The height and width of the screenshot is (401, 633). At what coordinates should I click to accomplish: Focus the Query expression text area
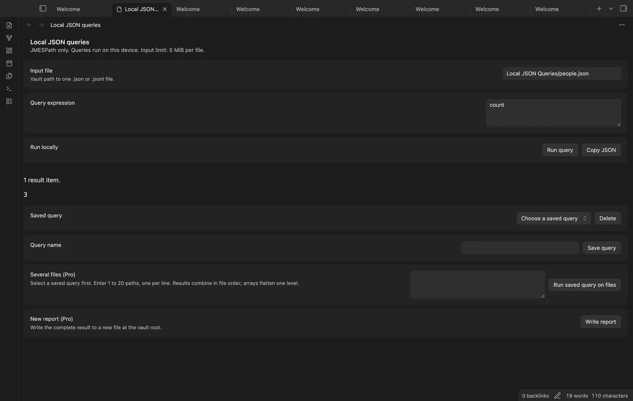(x=553, y=113)
